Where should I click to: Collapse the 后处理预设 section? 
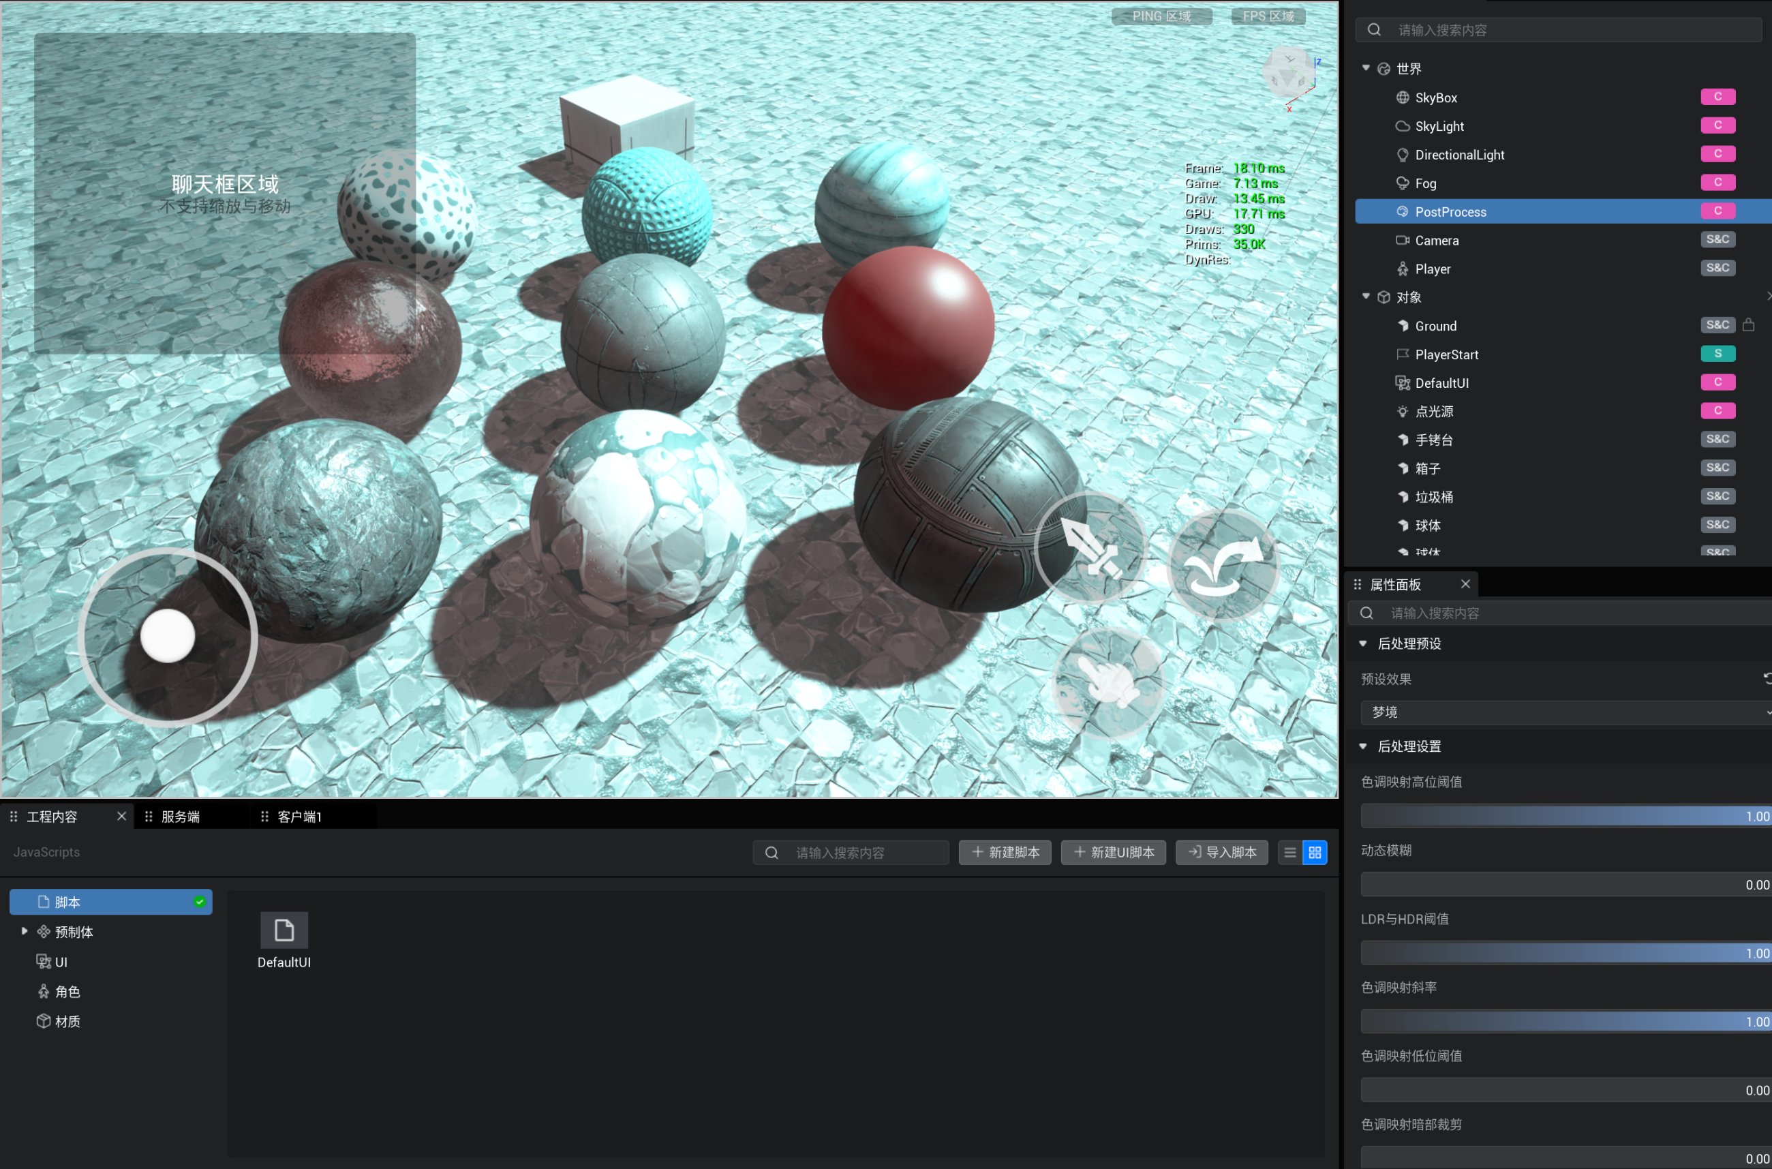click(1362, 643)
